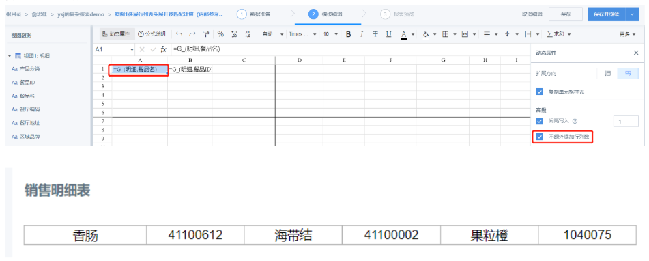Apply strikethrough formatting
Screen dimensions: 649x261
tap(375, 34)
